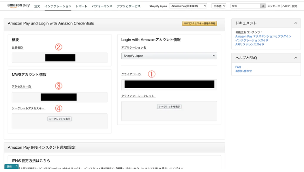Focus the 検索 search field
304x172 pixels.
coord(245,6)
